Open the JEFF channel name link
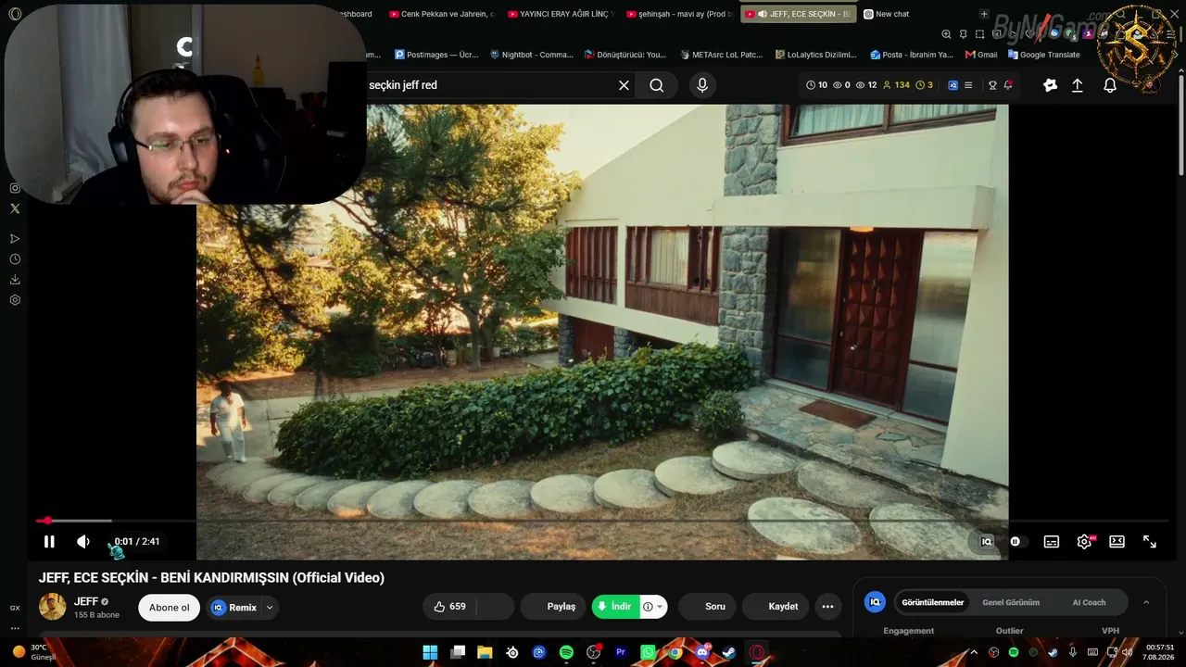Screen dimensions: 1186x667 [86, 601]
